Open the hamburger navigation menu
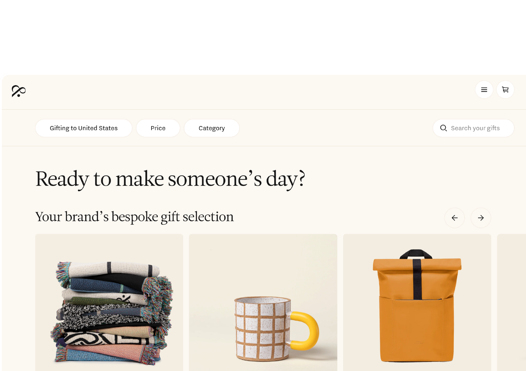 (484, 90)
